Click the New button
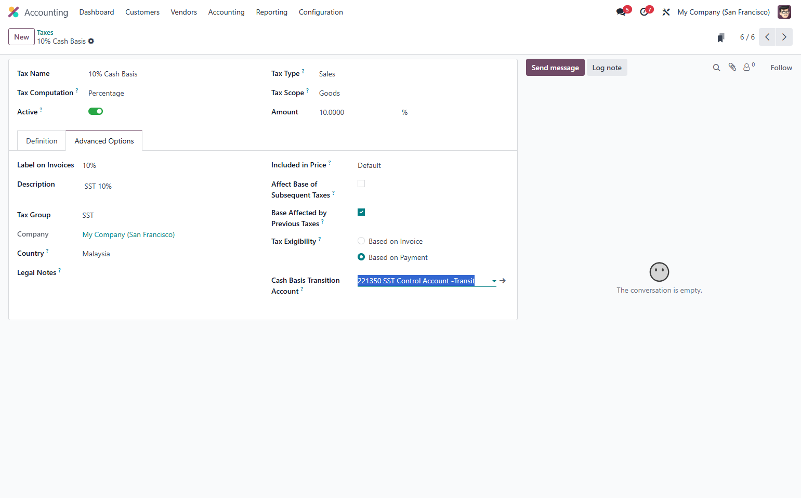The width and height of the screenshot is (801, 498). click(21, 37)
